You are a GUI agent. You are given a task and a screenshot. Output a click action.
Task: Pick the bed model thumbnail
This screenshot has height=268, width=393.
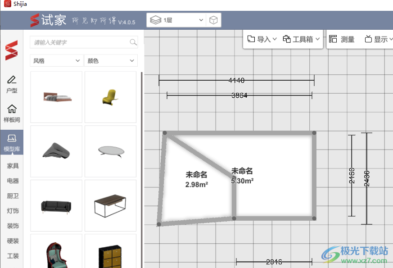pyautogui.click(x=56, y=97)
